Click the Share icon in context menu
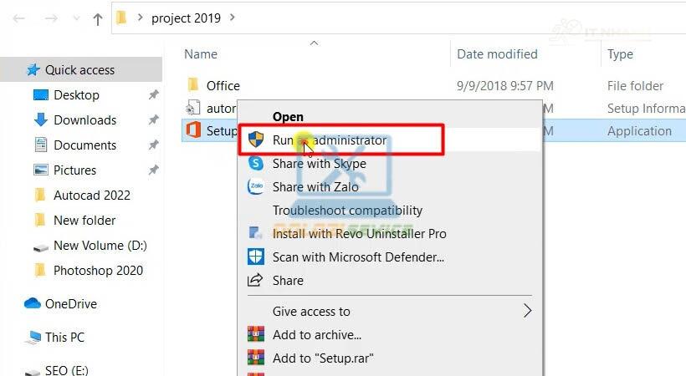Screen dimensions: 686x376 256,281
